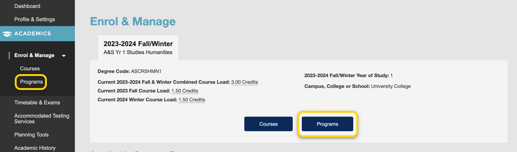Screen dimensions: 517x152
Task: Go to Planning Tools
Action: pyautogui.click(x=31, y=135)
